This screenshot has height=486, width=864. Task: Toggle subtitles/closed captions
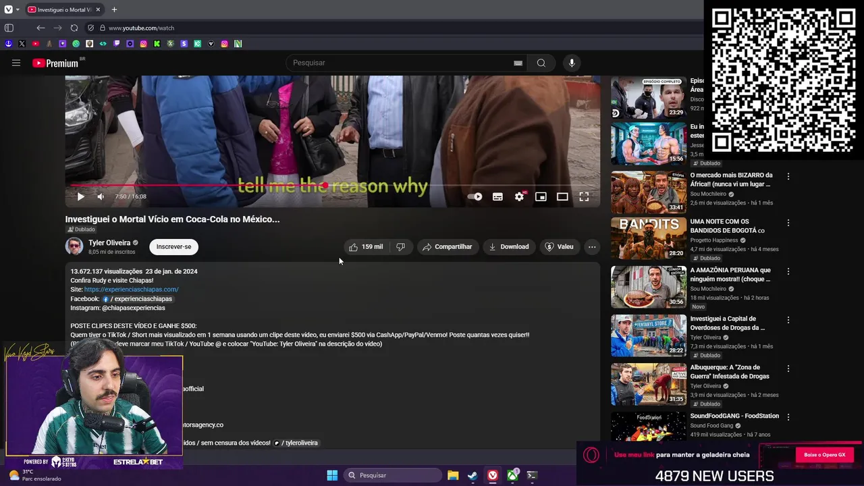pos(497,196)
